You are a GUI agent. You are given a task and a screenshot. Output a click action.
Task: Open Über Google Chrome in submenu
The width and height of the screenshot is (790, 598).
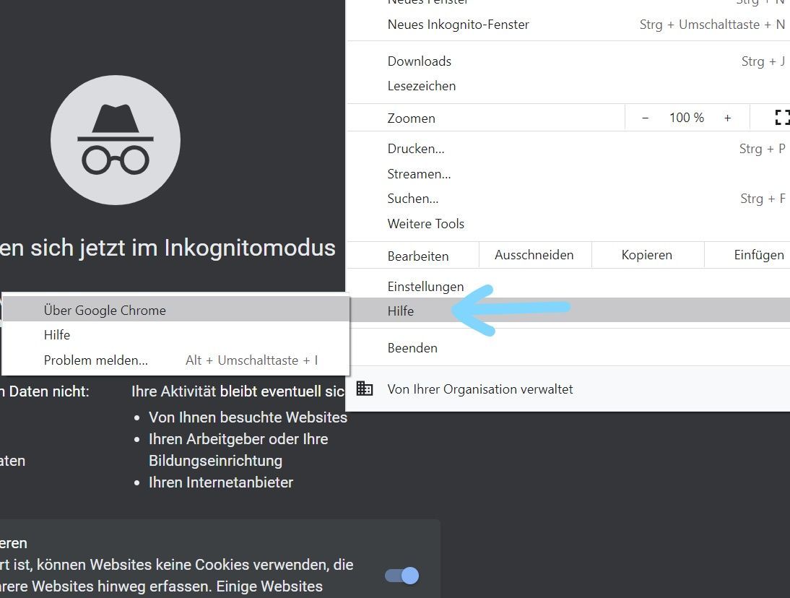point(175,309)
